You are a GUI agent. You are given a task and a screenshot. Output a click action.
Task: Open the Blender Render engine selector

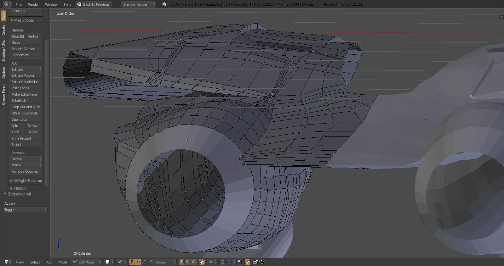[139, 4]
